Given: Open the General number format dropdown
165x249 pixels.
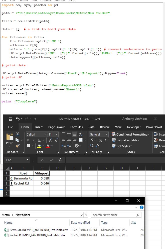Looking at the screenshot, I should click(107, 135).
